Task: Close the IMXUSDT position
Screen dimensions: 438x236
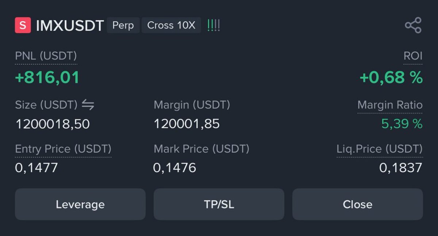Action: [x=357, y=204]
